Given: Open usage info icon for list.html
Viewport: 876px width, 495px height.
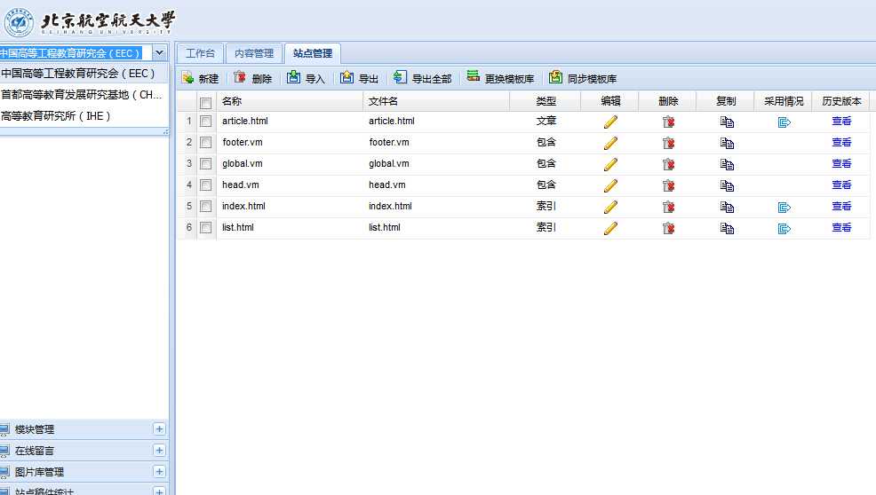Looking at the screenshot, I should 784,228.
